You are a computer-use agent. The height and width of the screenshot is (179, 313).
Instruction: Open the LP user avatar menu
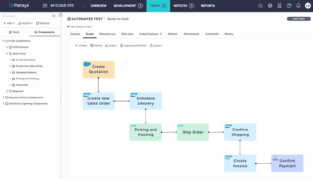[x=308, y=6]
